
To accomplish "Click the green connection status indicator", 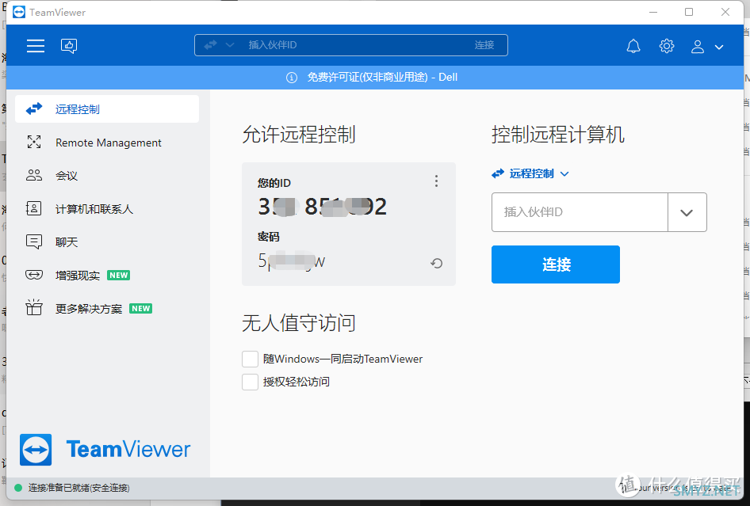I will click(18, 488).
